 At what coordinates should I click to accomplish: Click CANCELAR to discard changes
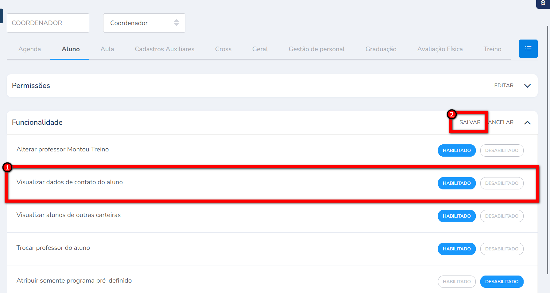click(502, 122)
